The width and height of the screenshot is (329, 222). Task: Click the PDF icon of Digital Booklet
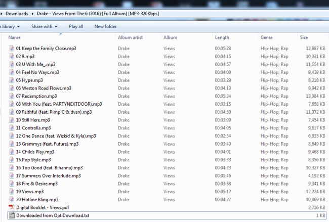point(12,207)
